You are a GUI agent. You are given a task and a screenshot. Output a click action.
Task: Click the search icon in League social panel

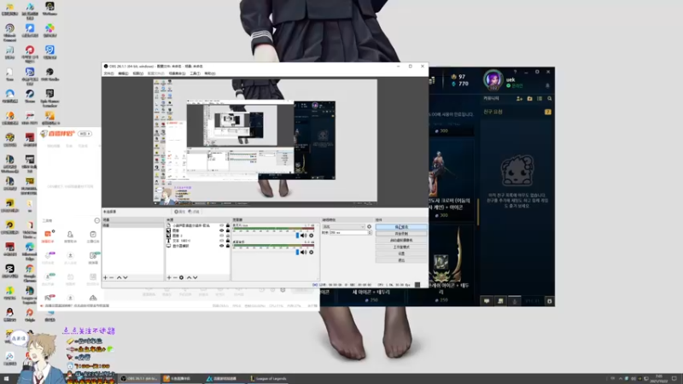(x=549, y=99)
